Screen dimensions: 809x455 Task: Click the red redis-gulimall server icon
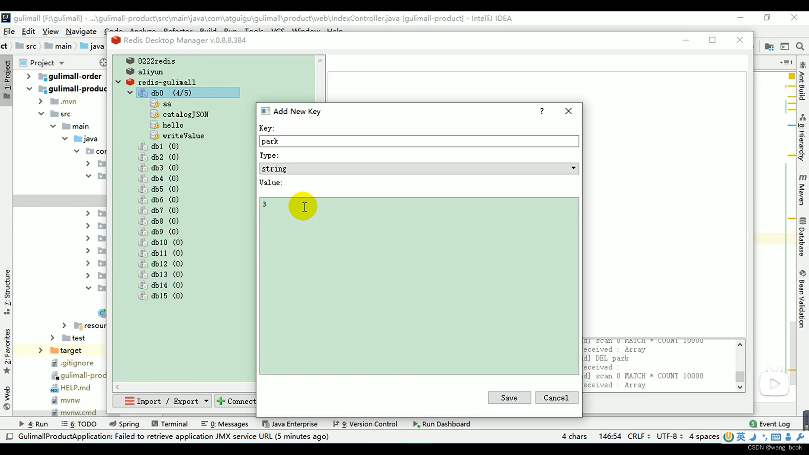point(130,82)
